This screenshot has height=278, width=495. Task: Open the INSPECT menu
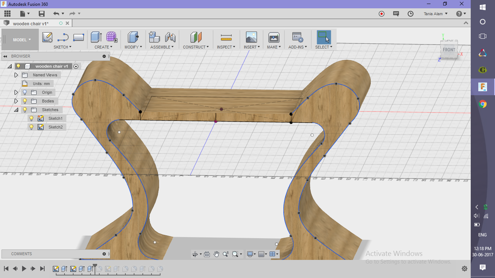[x=226, y=47]
